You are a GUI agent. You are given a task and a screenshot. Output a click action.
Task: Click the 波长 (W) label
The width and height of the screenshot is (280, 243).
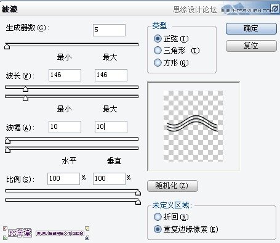coord(20,76)
